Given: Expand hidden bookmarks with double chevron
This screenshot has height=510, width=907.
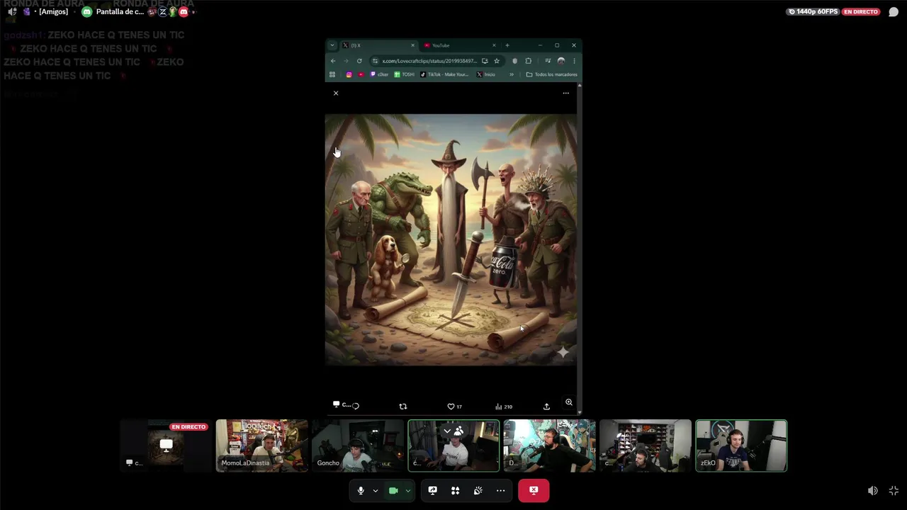Looking at the screenshot, I should coord(512,74).
